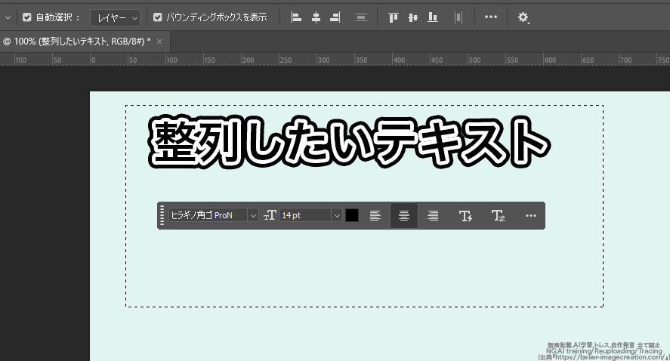Click the T with sliders icon

(x=499, y=216)
